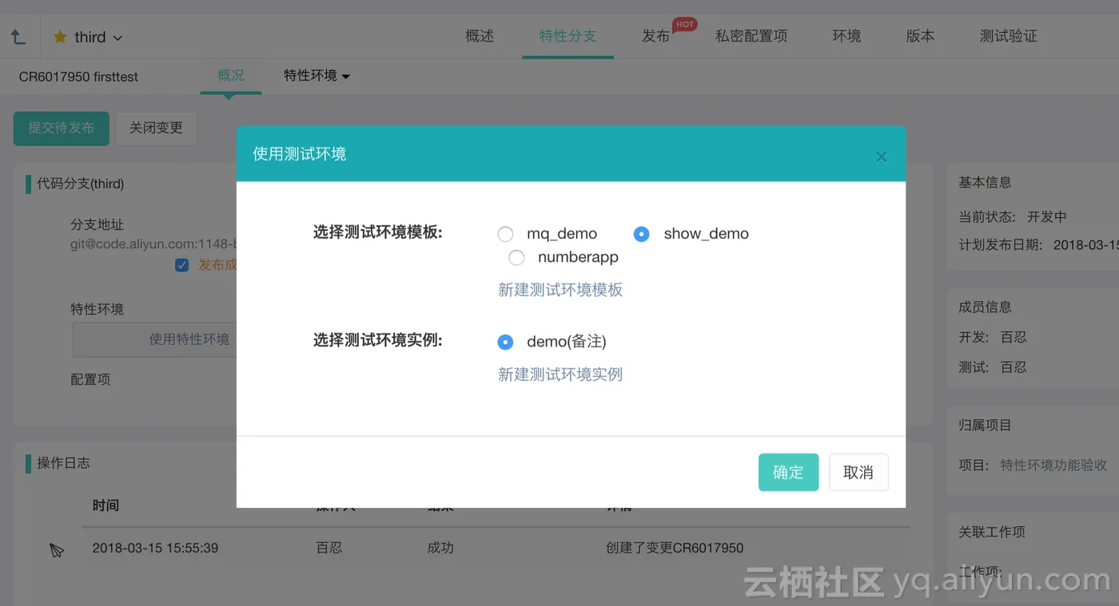Click the 归属项目 panel heading
This screenshot has width=1119, height=606.
985,425
